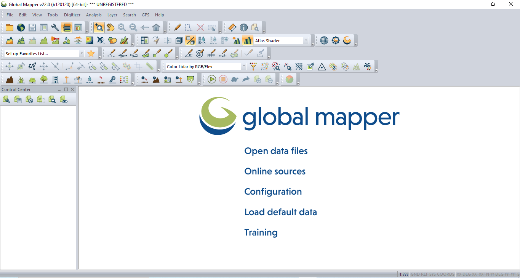Click the target/bullseye COGO icon
The height and width of the screenshot is (278, 520).
(x=200, y=53)
